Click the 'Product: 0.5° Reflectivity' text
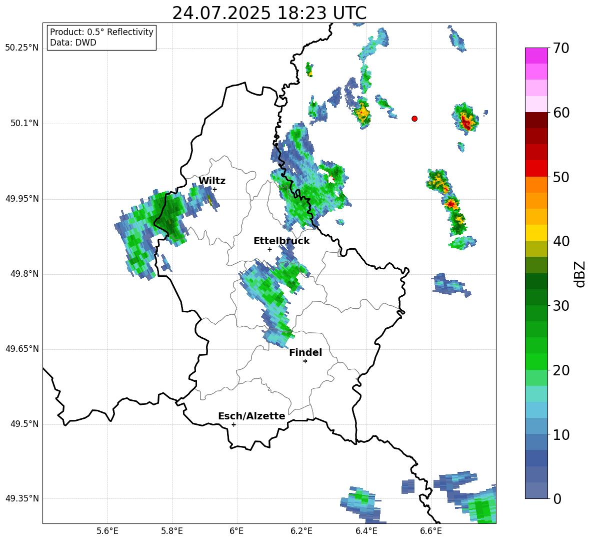 101,32
